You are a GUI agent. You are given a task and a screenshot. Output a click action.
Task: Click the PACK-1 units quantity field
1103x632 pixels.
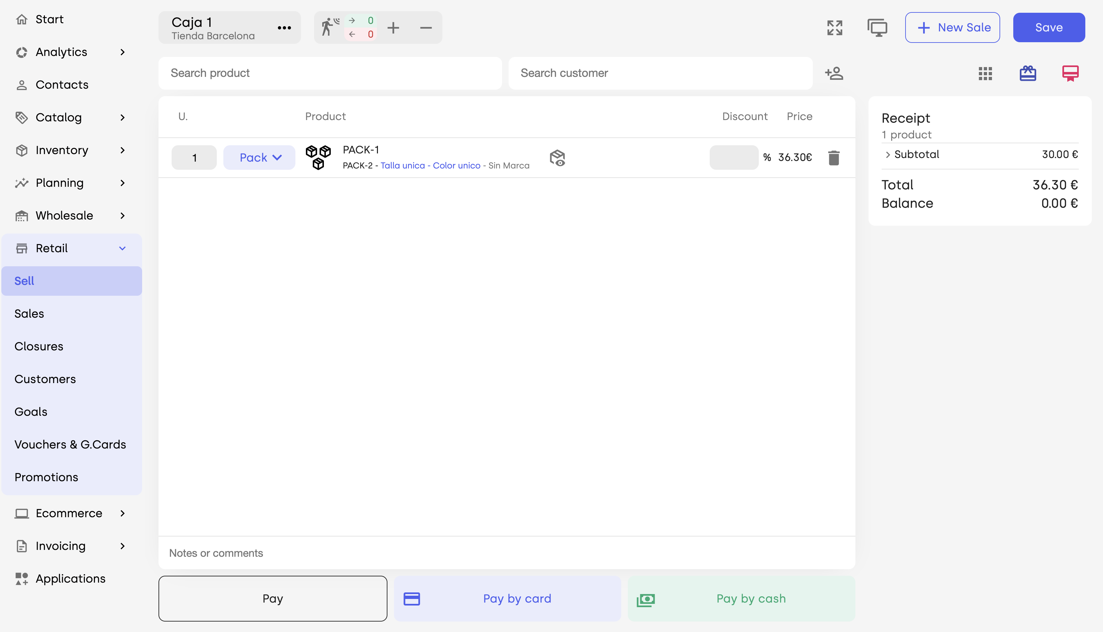(194, 158)
